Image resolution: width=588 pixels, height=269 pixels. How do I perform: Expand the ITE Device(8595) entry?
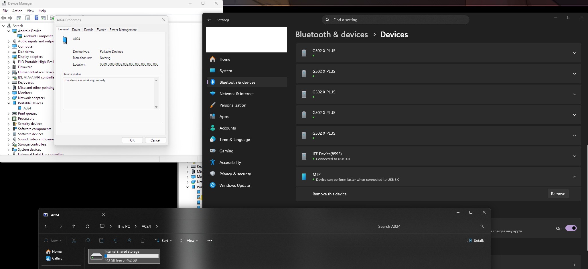pyautogui.click(x=574, y=156)
